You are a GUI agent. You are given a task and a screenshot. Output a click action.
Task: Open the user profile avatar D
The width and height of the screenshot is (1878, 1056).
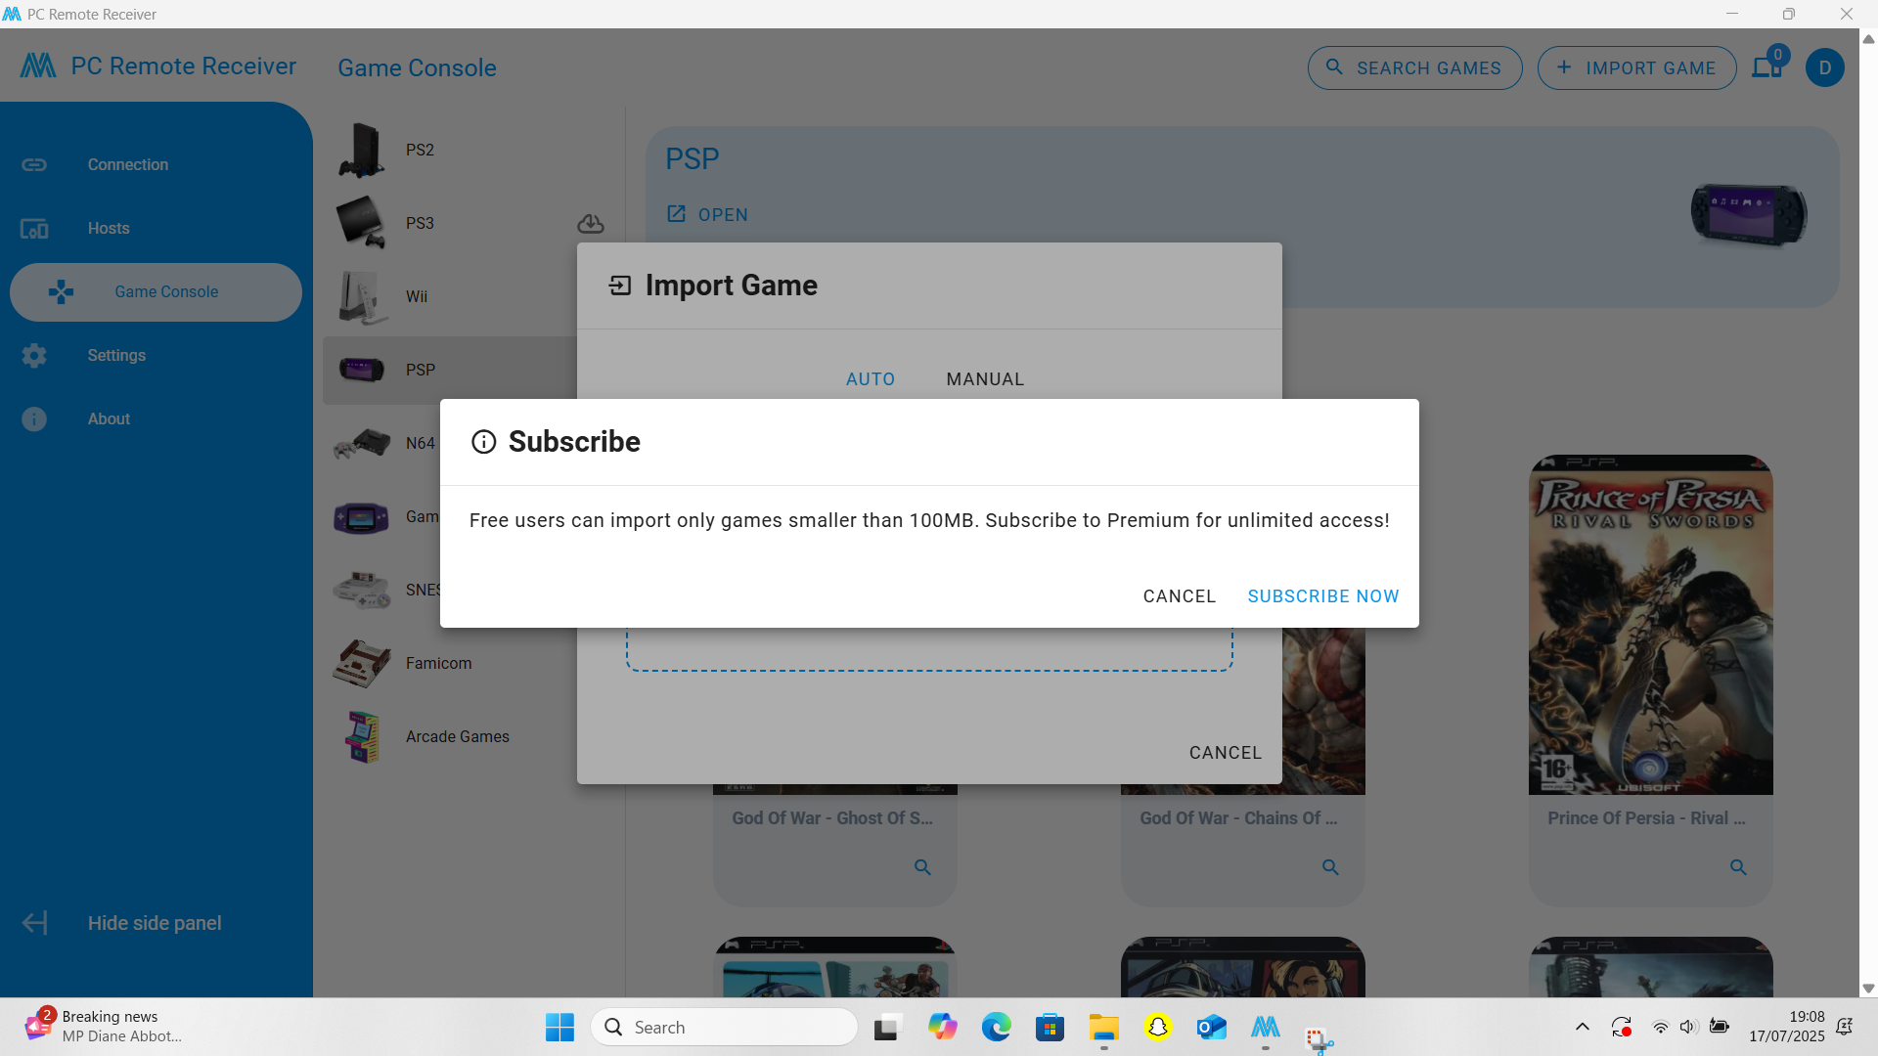point(1824,67)
